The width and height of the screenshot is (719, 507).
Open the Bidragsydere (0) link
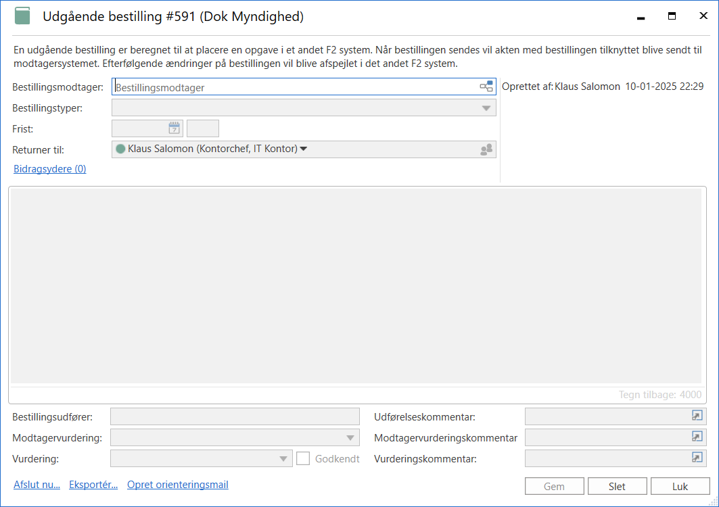point(50,169)
